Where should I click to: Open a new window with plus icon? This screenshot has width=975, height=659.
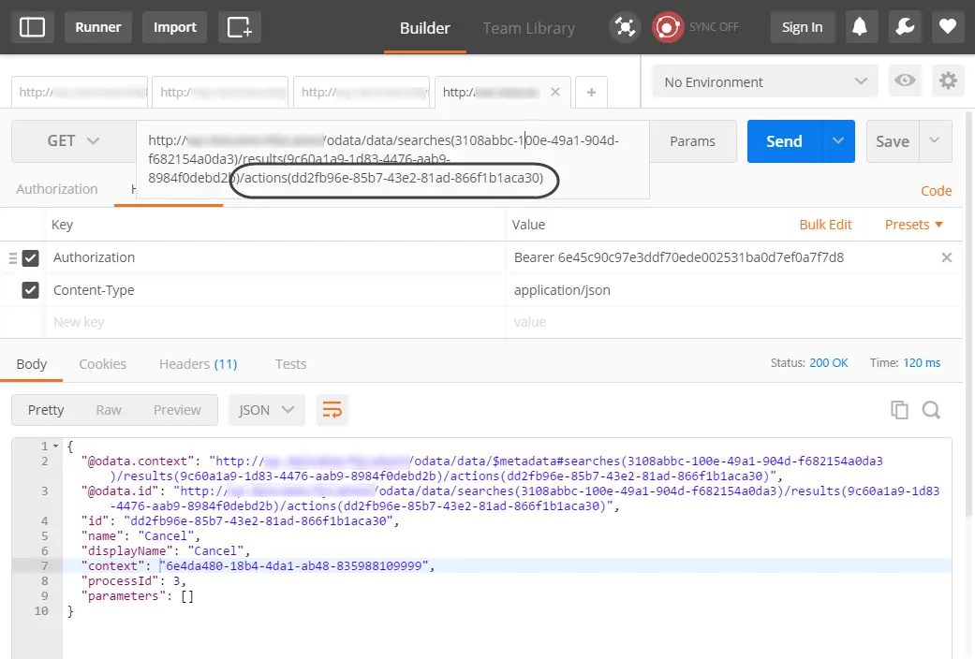(240, 27)
